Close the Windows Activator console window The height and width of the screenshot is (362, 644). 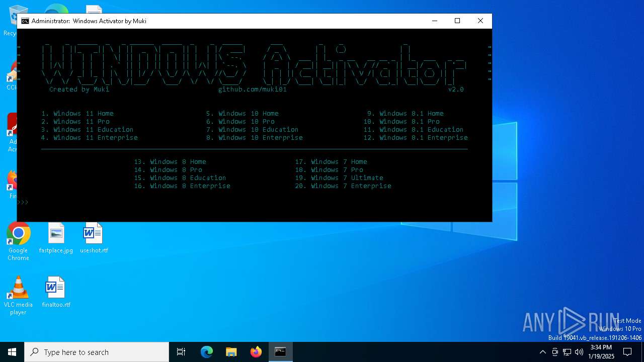coord(480,21)
